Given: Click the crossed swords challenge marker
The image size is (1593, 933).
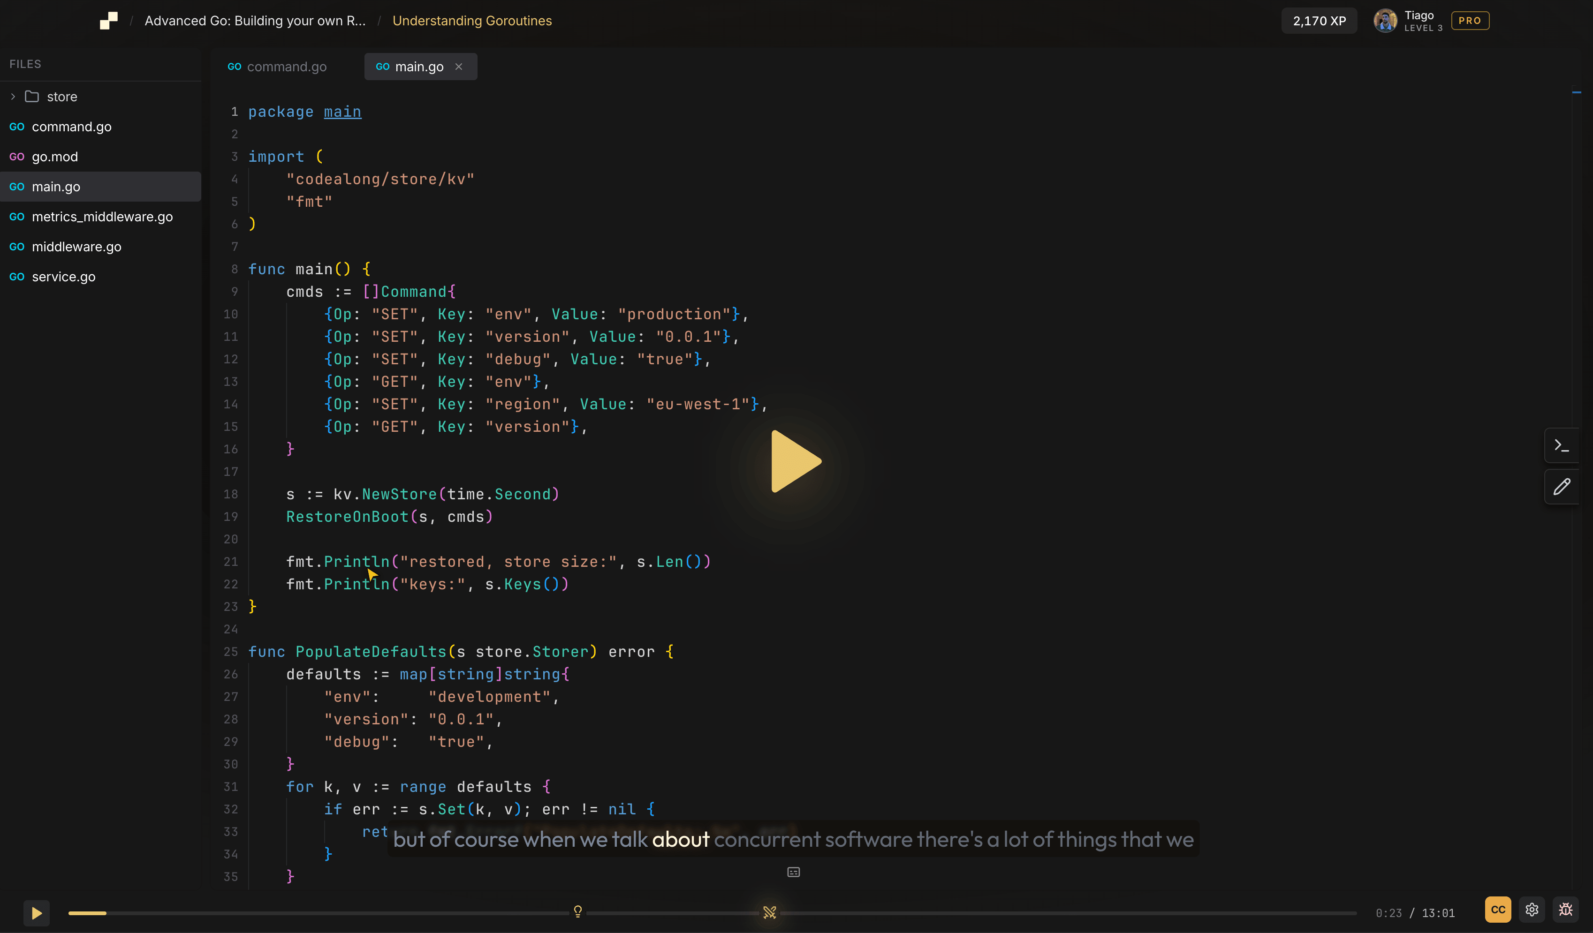Looking at the screenshot, I should tap(769, 912).
